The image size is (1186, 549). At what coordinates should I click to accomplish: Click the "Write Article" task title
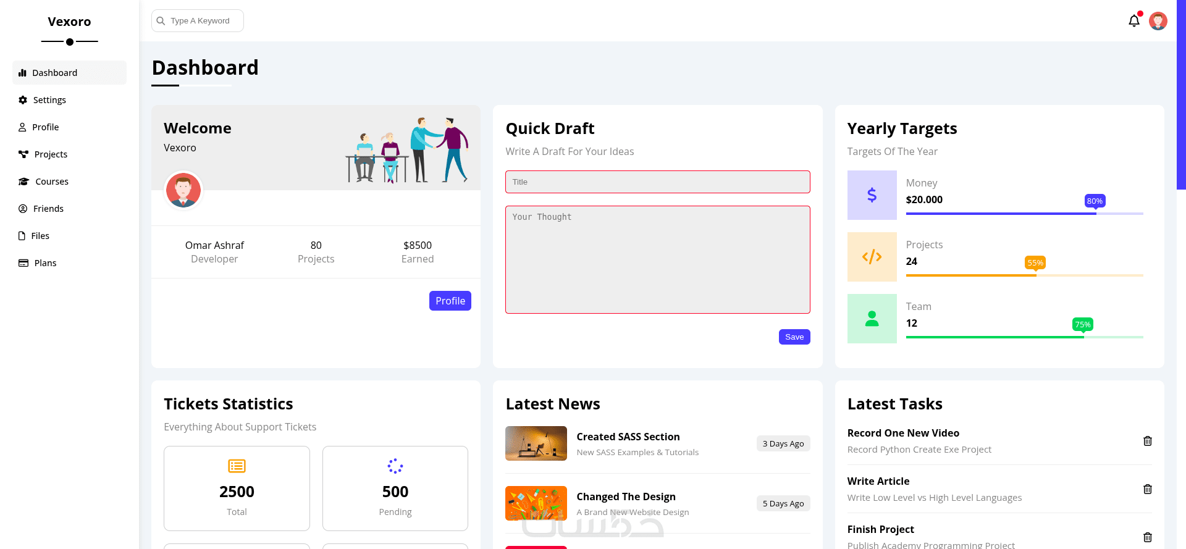click(878, 481)
